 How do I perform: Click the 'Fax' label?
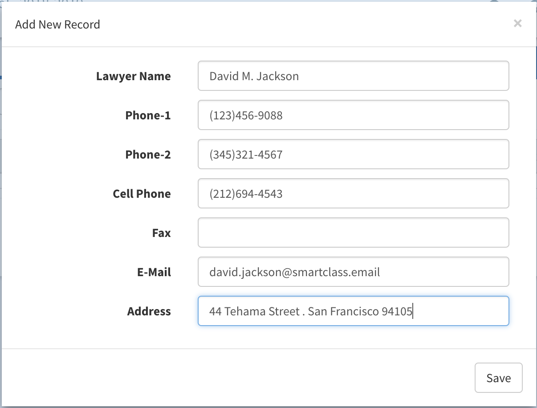click(161, 233)
